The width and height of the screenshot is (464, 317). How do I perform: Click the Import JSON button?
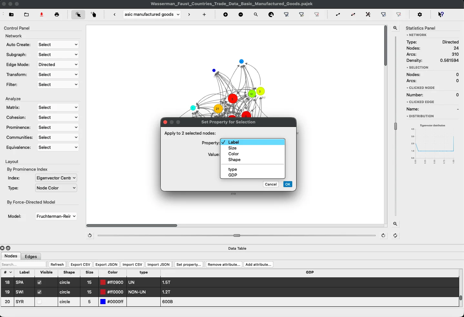click(159, 265)
